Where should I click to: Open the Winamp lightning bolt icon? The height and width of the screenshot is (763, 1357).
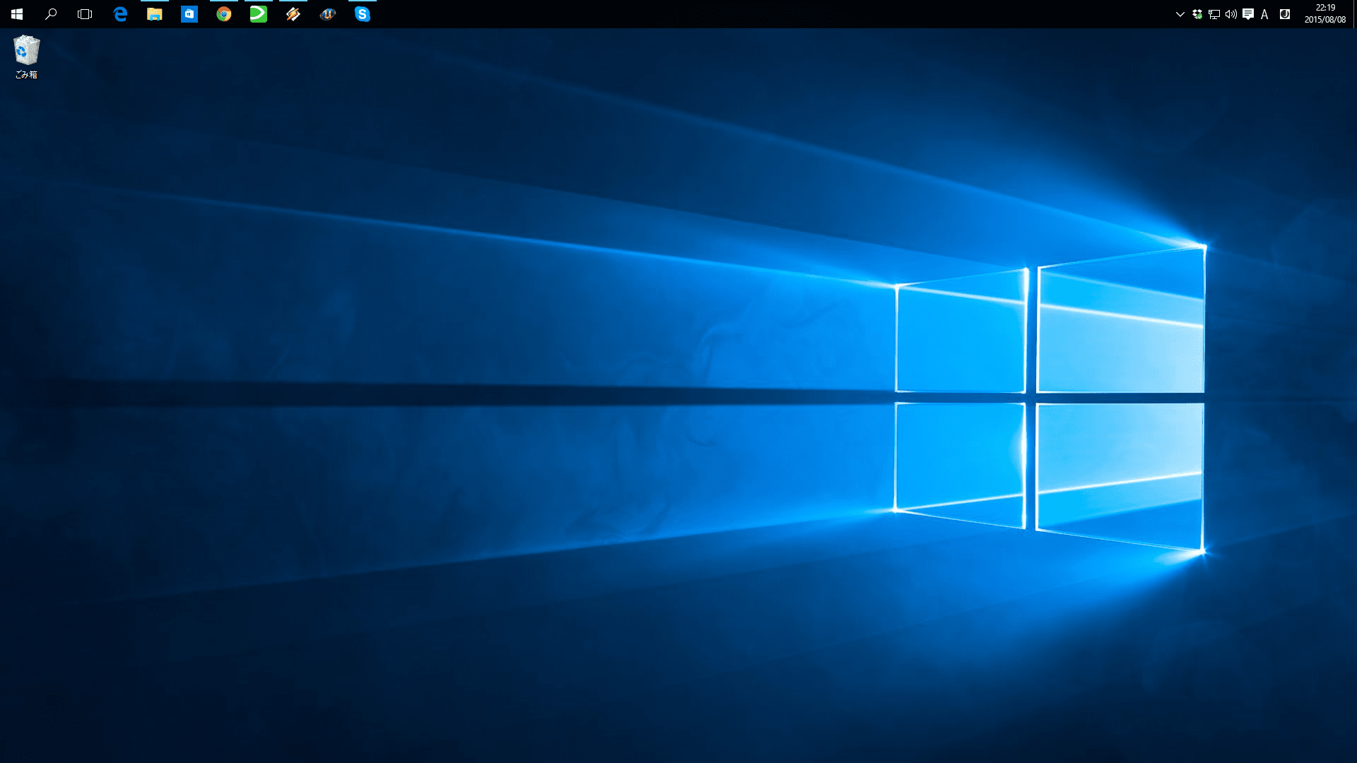coord(293,14)
